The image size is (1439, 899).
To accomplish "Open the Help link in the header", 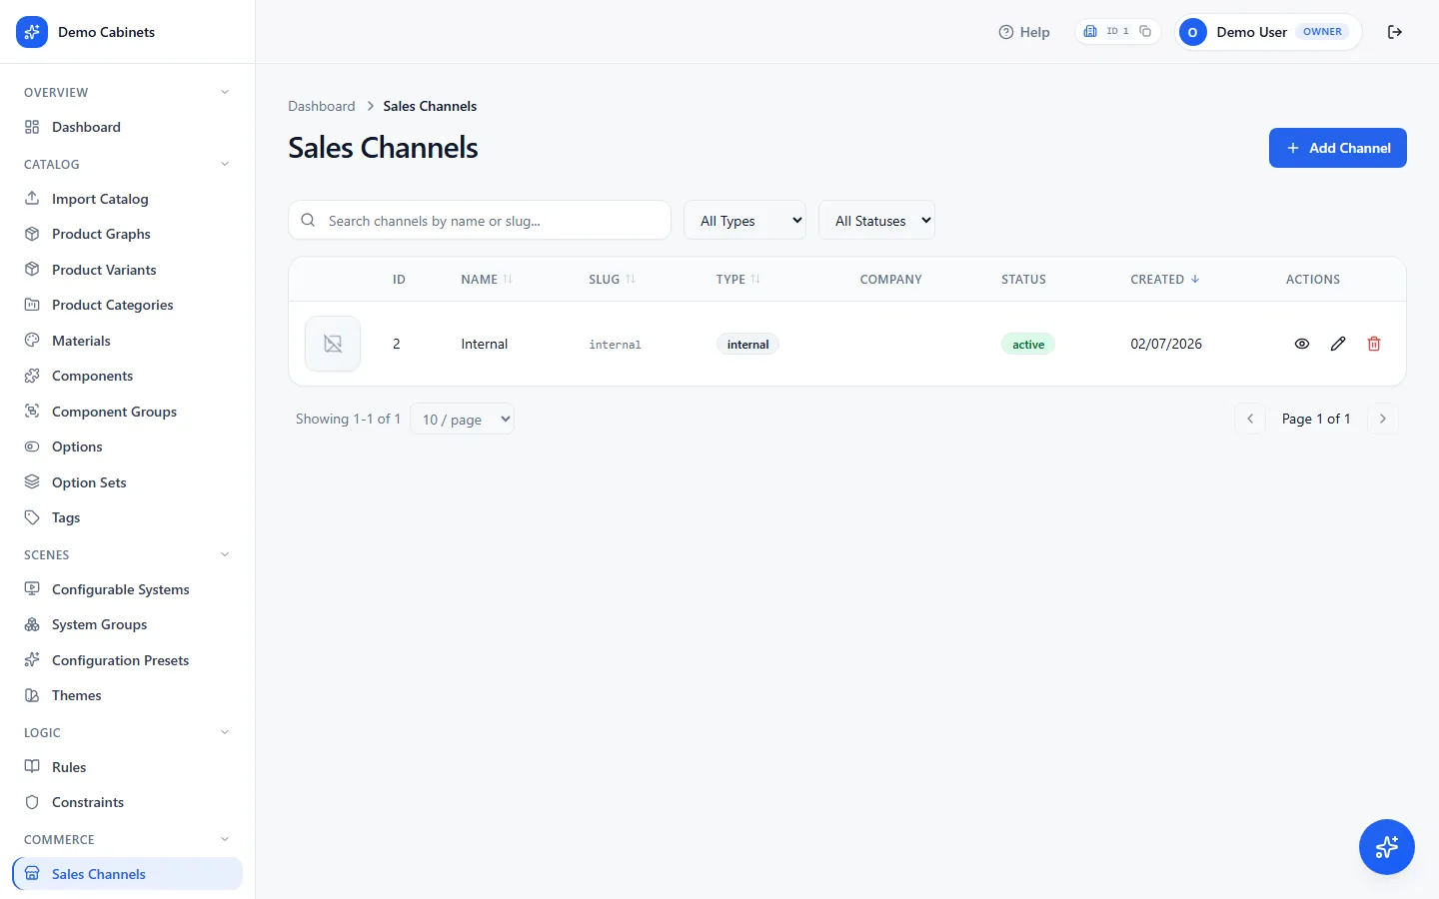I will (1024, 32).
